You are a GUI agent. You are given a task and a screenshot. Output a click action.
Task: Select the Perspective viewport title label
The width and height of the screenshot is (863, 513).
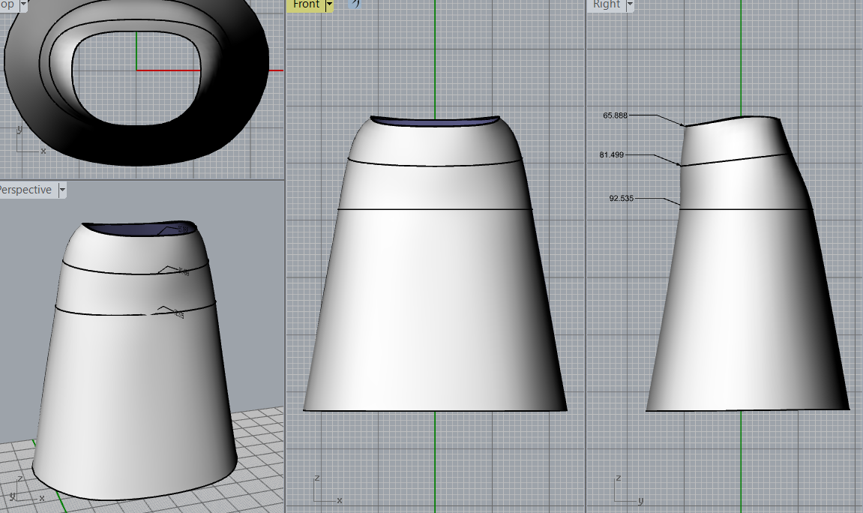click(x=25, y=190)
